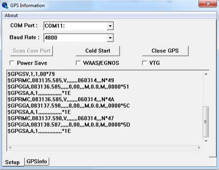The width and height of the screenshot is (219, 170).
Task: Click the horizontal scrollbar left arrow
Action: point(10,148)
